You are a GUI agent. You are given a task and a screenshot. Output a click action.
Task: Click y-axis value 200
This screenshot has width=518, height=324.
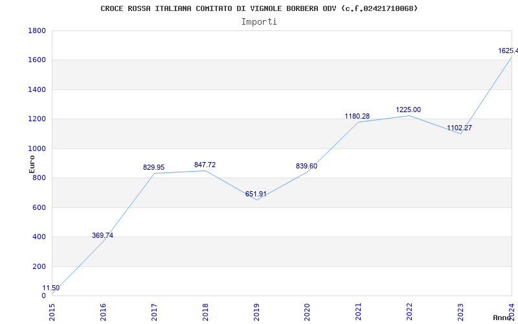39,266
